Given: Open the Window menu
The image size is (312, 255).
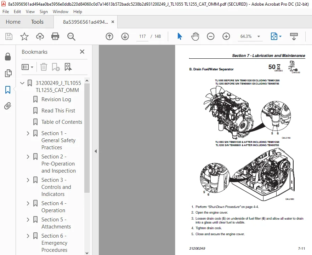Looking at the screenshot, I should coord(61,12).
